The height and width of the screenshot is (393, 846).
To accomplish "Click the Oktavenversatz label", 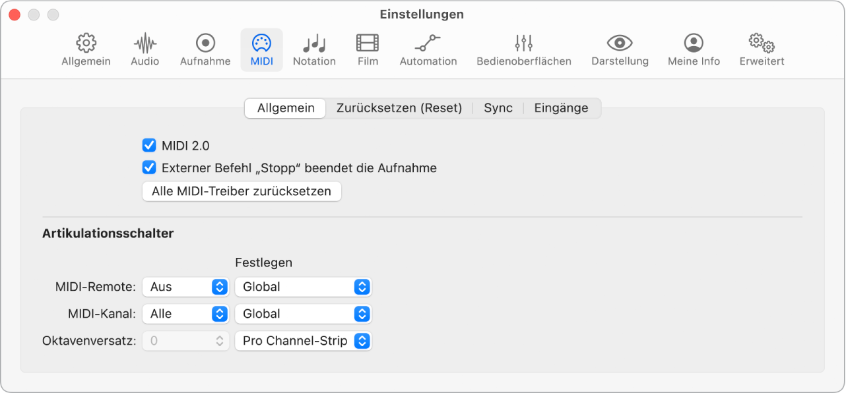I will (x=89, y=341).
